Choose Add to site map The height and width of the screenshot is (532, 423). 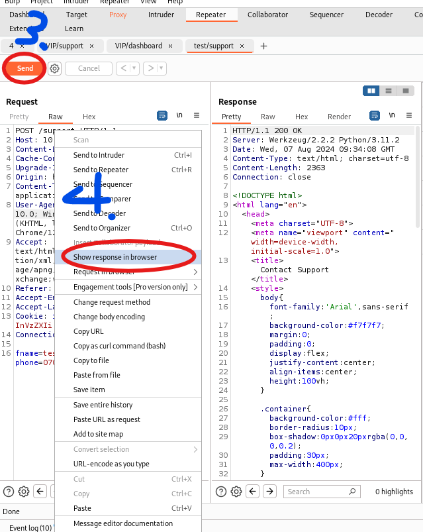click(128, 435)
